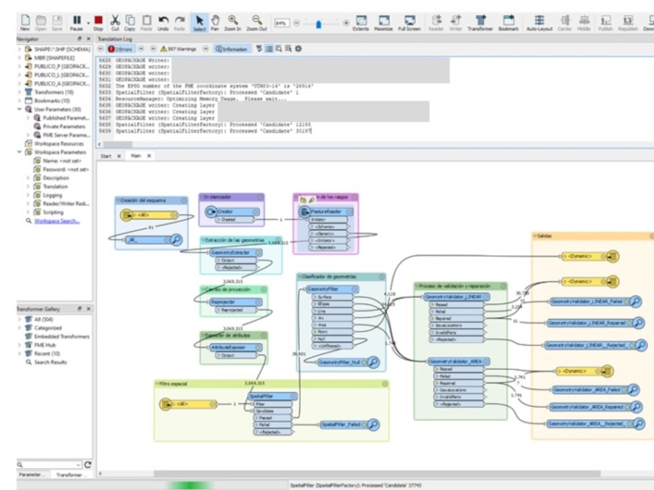
Task: Open the GeometryFilter_Null inspector
Action: (347, 363)
